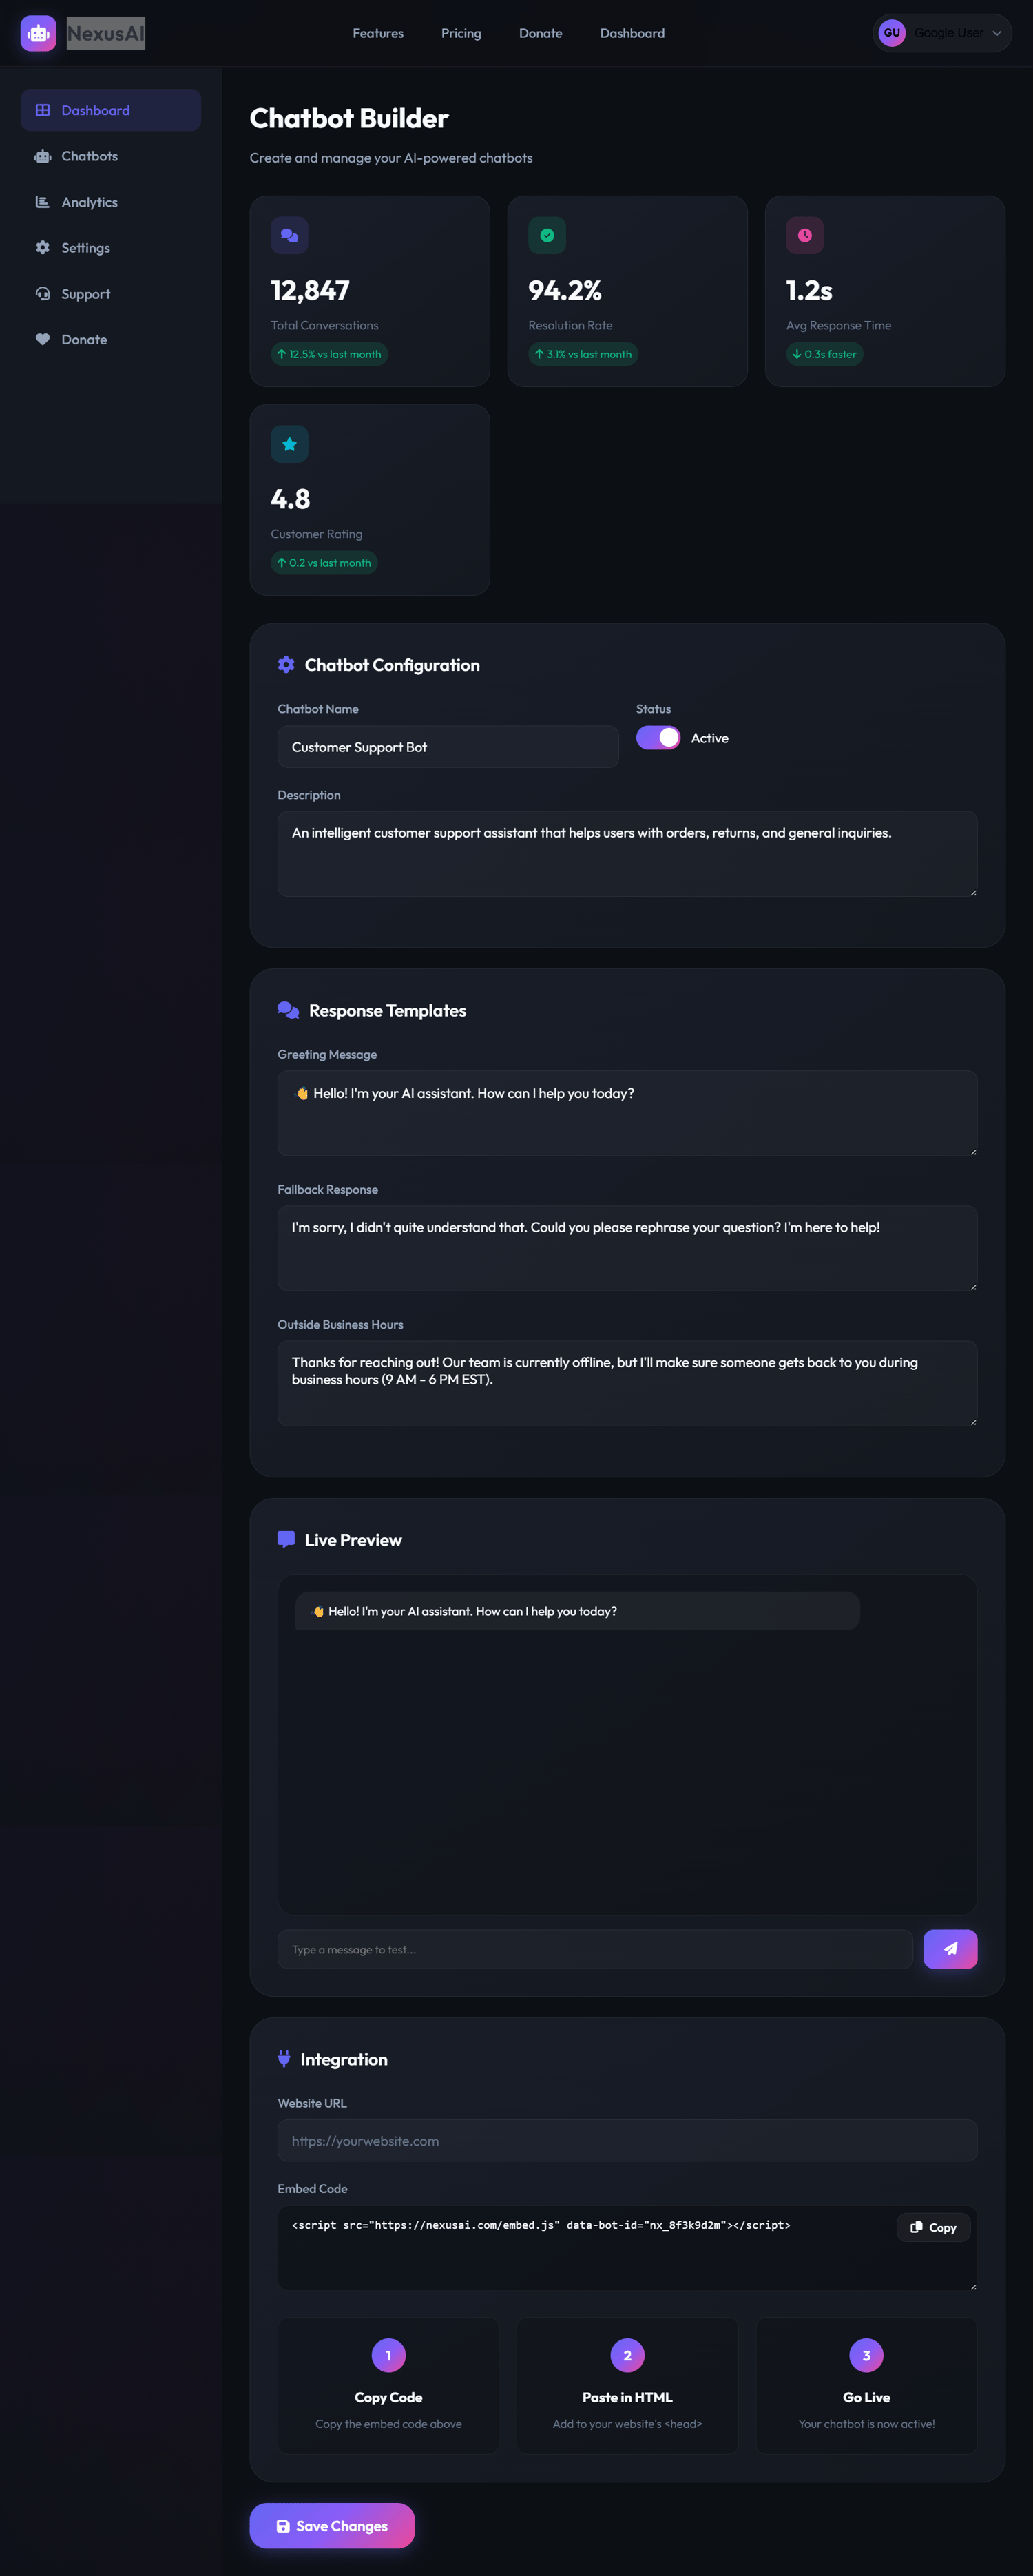Click the GU user avatar
Viewport: 1033px width, 2576px height.
coord(891,33)
